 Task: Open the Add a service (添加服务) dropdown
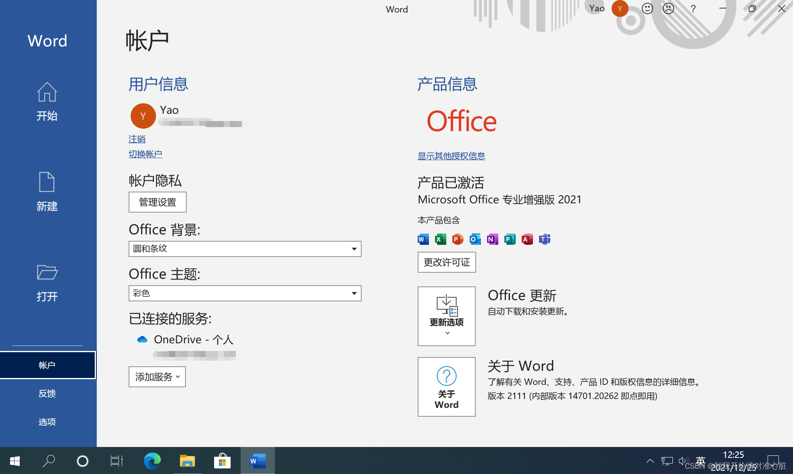tap(157, 377)
